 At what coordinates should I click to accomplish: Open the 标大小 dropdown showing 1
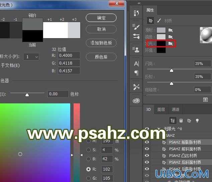click(x=31, y=57)
